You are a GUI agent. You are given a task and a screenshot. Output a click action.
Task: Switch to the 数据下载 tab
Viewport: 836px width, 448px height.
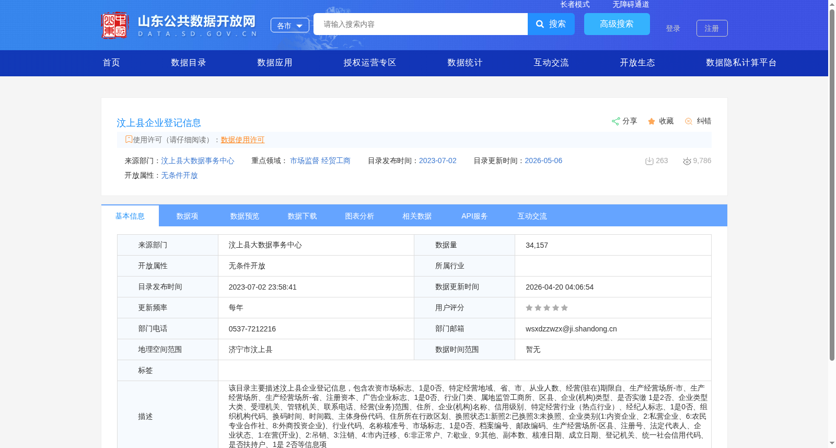(303, 216)
